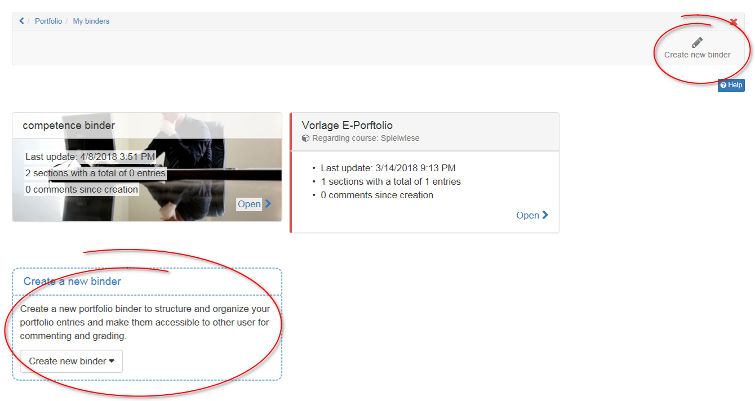The width and height of the screenshot is (755, 401).
Task: Click the cube icon beside Regarding course
Action: (x=306, y=139)
